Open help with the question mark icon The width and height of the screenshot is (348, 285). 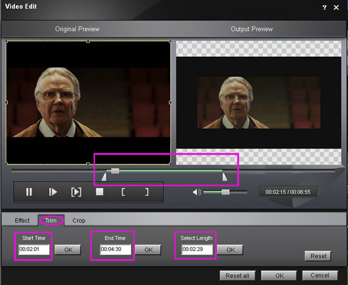click(x=324, y=8)
